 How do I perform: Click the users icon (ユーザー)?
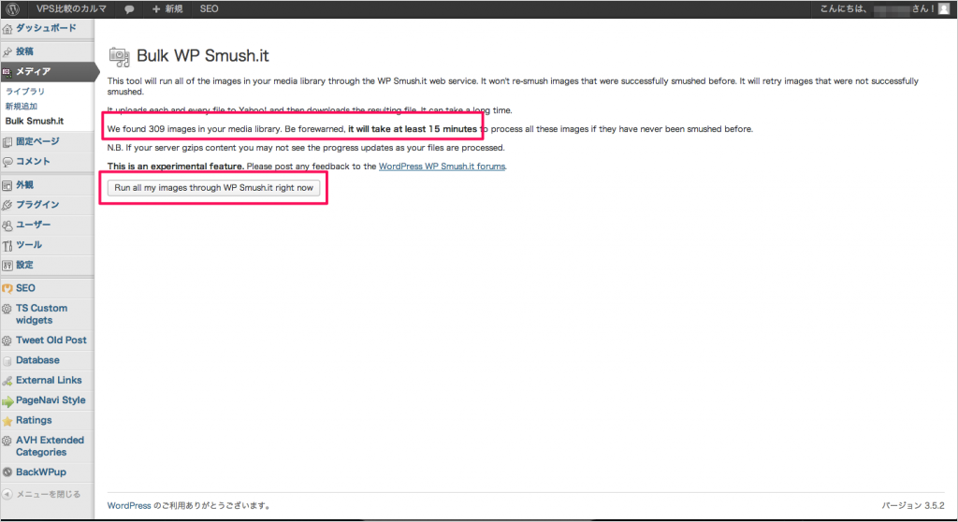[x=7, y=225]
